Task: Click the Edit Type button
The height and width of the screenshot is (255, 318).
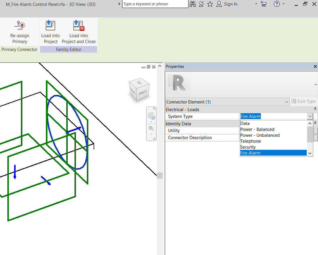Action: (x=303, y=101)
